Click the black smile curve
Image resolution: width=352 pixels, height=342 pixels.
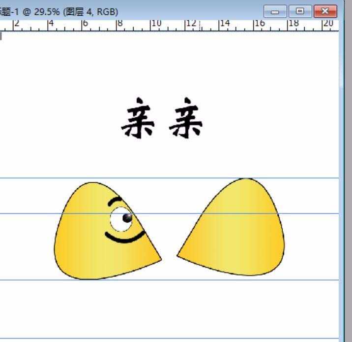tap(125, 238)
